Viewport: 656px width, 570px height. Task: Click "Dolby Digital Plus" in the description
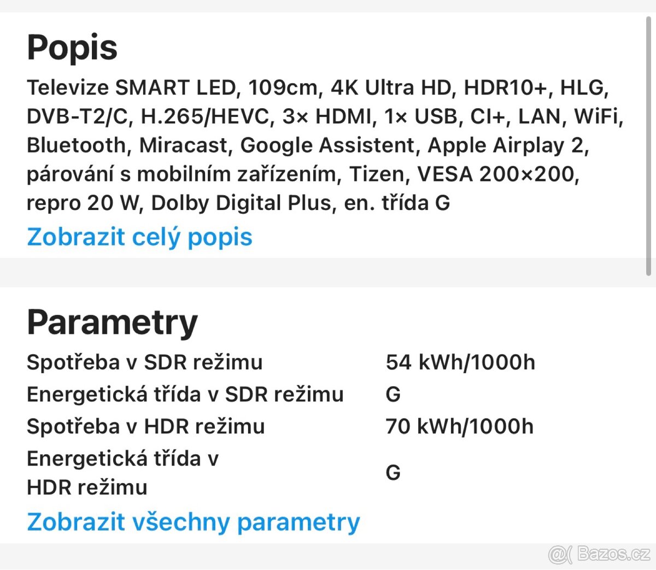241,203
